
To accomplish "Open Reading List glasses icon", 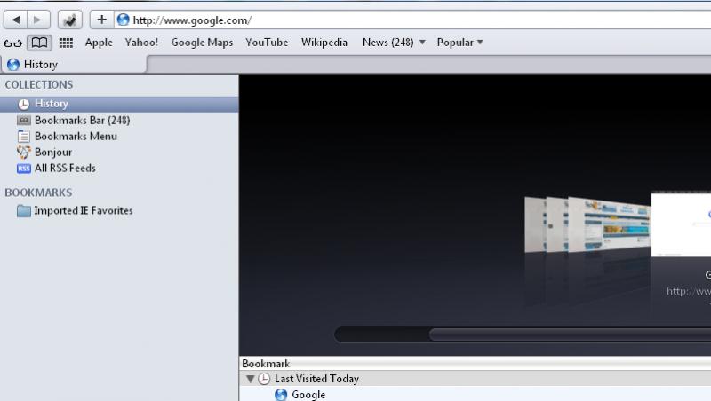I will [12, 43].
